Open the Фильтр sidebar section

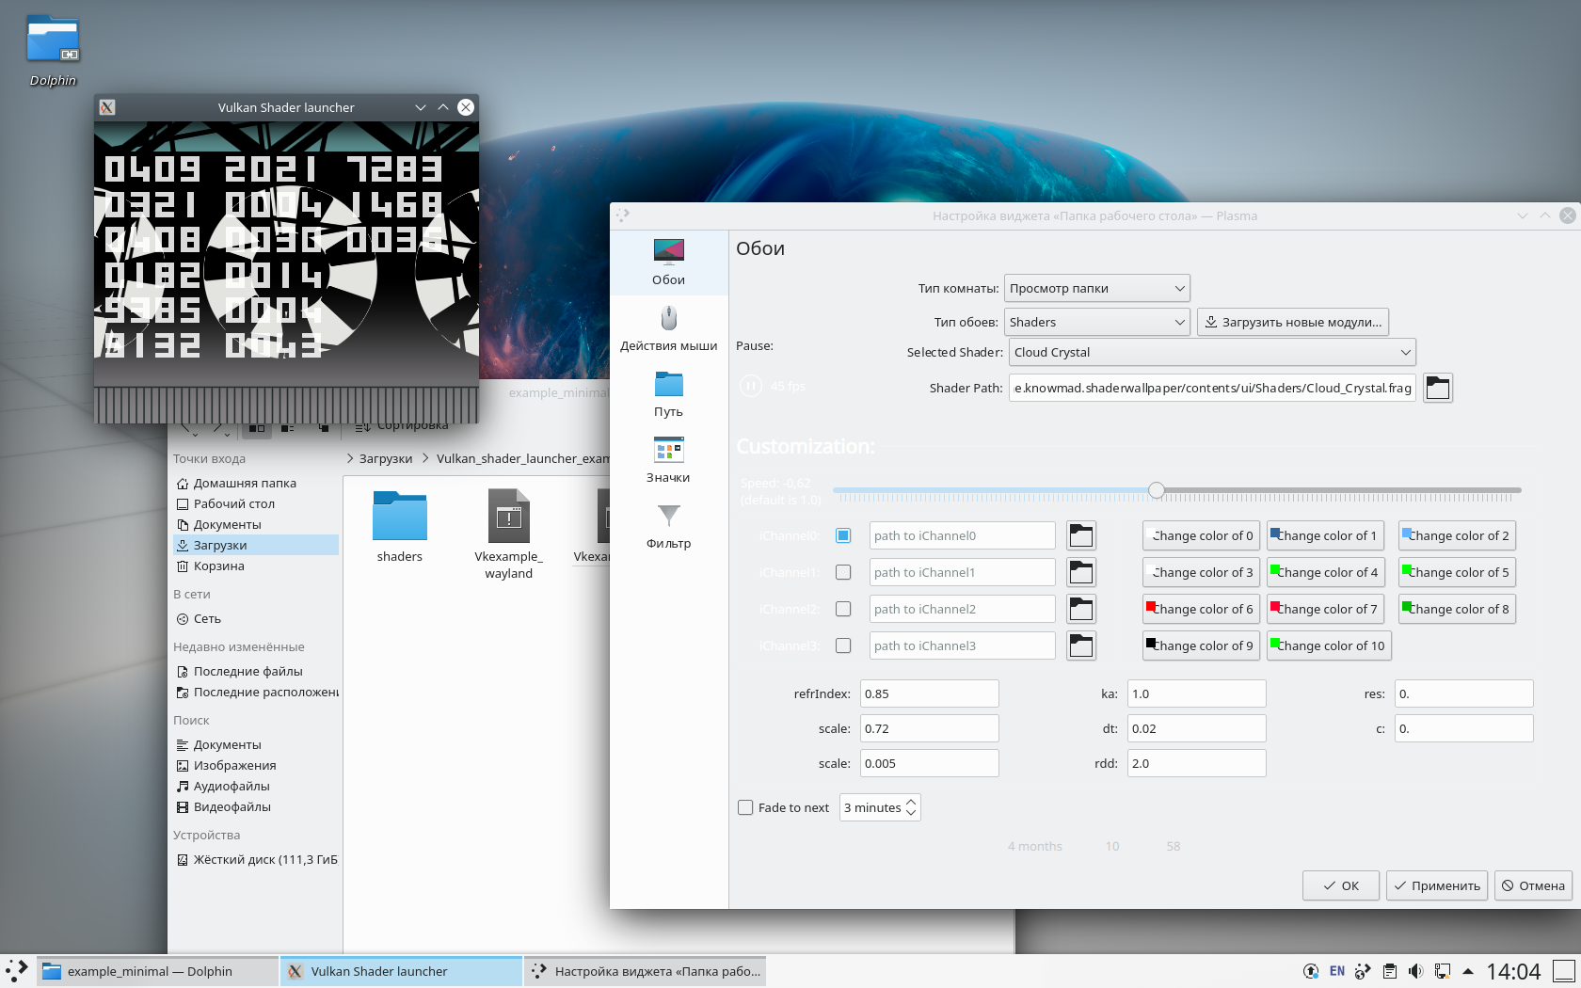pos(668,526)
